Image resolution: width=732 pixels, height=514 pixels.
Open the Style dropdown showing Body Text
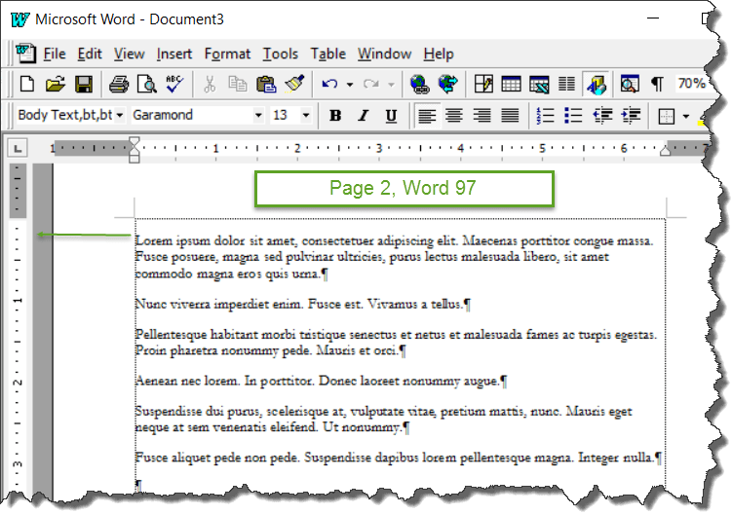[120, 115]
